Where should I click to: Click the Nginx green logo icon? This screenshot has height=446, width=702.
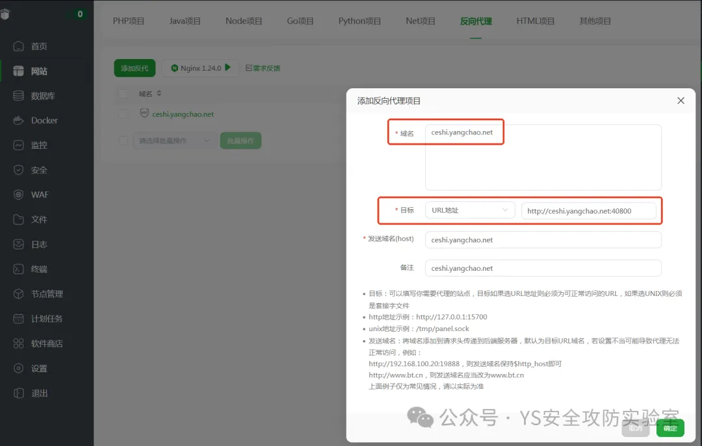click(175, 68)
